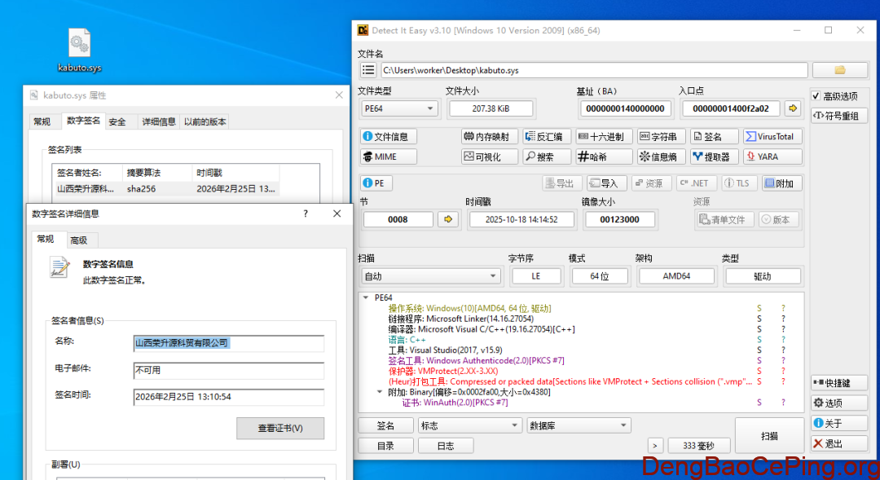The image size is (880, 480).
Task: Switch to the 高级 tab
Action: click(x=78, y=240)
